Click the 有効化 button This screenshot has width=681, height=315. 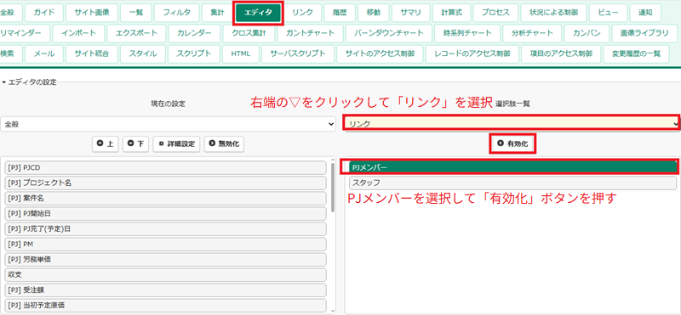[x=513, y=143]
